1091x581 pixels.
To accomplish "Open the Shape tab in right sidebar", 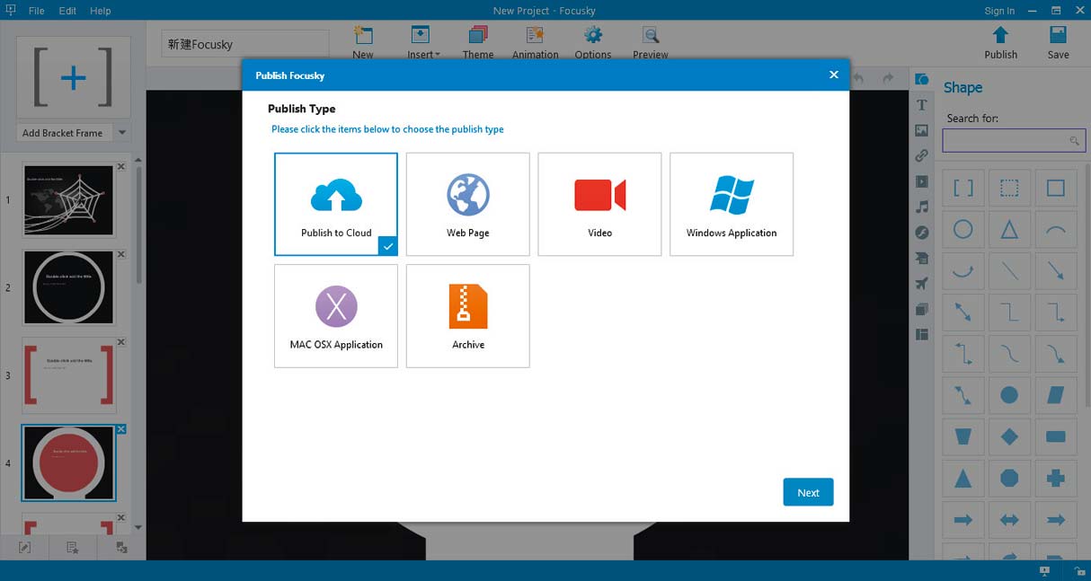I will pyautogui.click(x=921, y=80).
